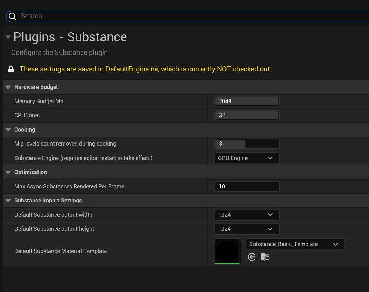
Task: Click the DefaultEngine.ini not checked out notice
Action: click(x=145, y=69)
